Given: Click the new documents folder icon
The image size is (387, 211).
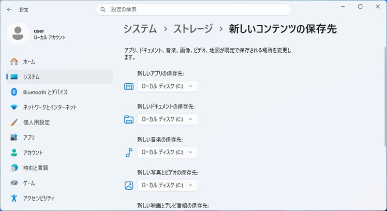Looking at the screenshot, I should click(x=129, y=120).
